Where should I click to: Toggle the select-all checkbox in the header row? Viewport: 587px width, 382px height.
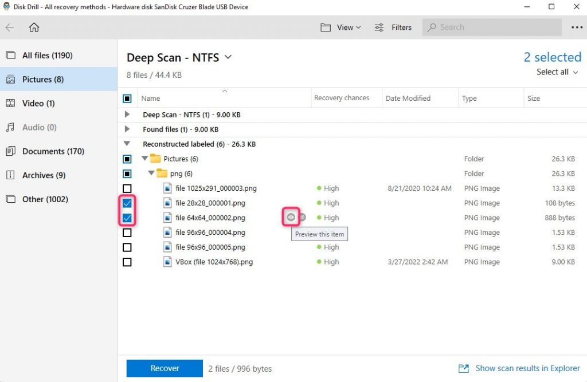tap(127, 97)
